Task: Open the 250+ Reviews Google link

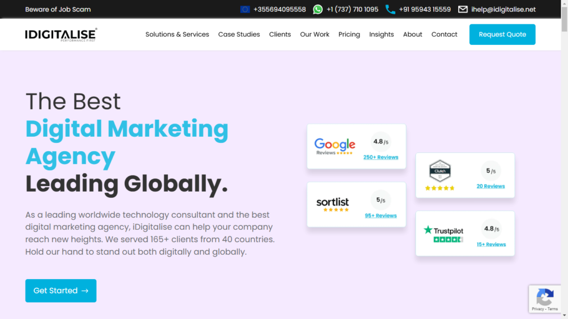Action: [x=381, y=157]
